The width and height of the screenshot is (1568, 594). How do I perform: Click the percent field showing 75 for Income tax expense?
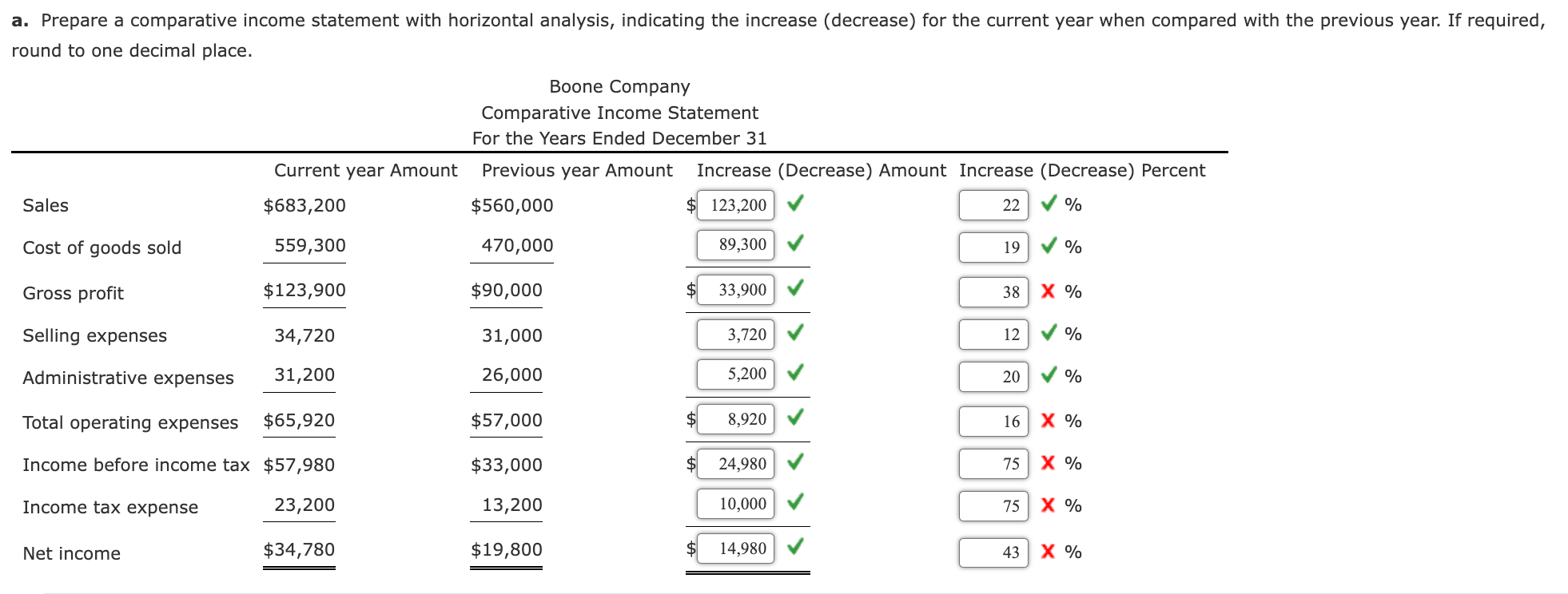(x=993, y=505)
